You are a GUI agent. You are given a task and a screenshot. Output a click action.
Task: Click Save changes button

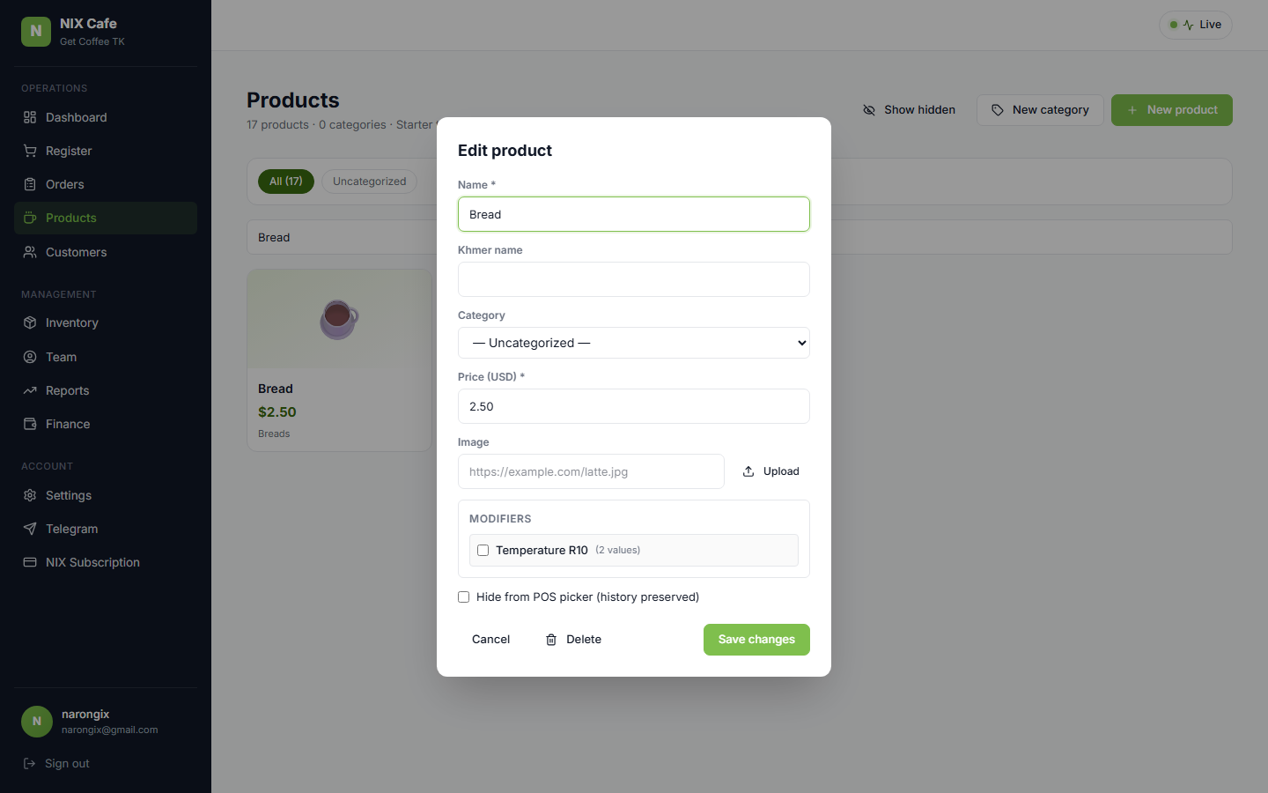coord(756,640)
